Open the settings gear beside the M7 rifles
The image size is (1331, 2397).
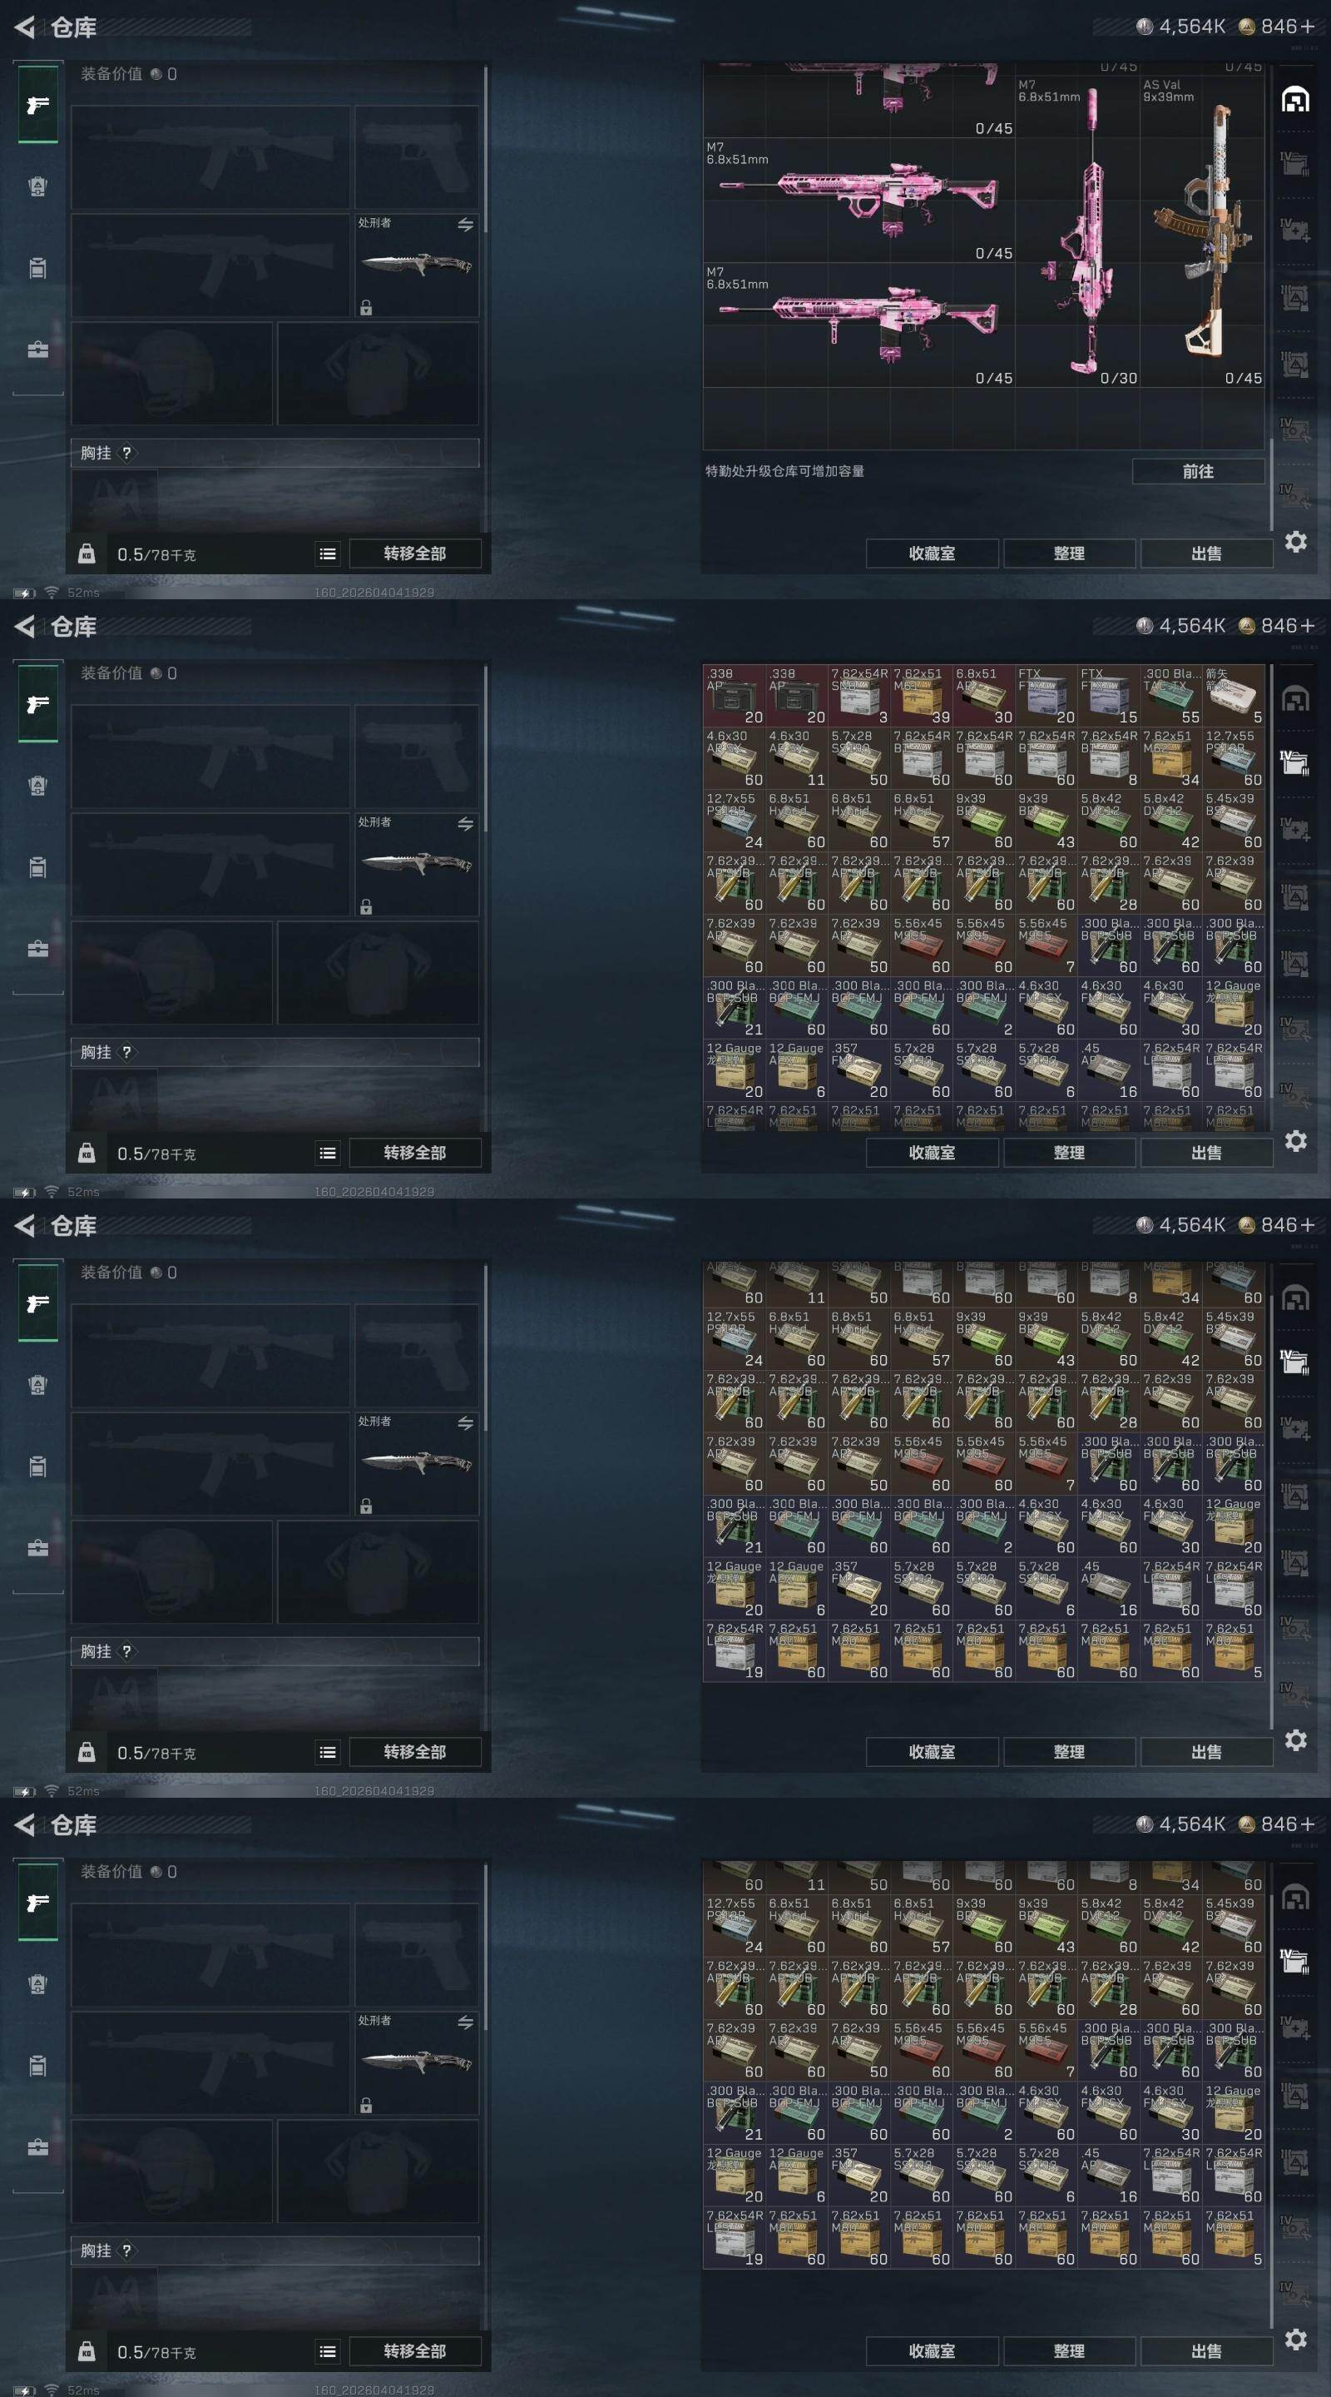click(x=1296, y=542)
